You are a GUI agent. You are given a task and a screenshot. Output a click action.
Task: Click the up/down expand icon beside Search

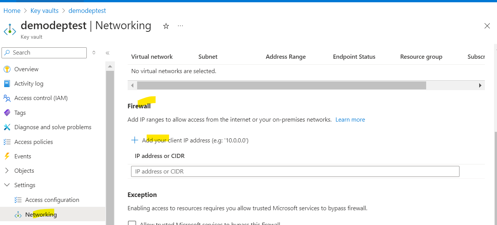pos(94,53)
